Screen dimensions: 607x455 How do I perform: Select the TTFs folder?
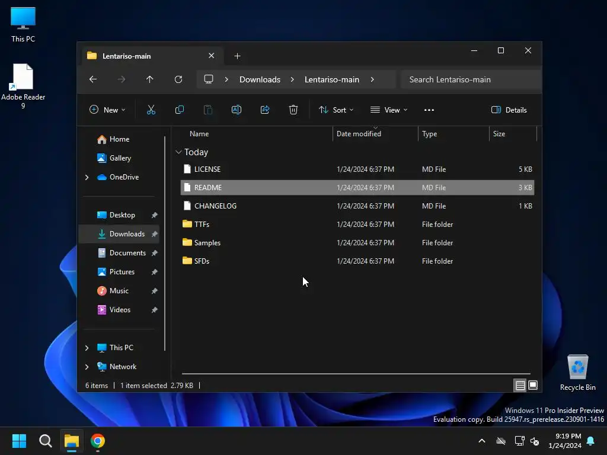click(357, 225)
